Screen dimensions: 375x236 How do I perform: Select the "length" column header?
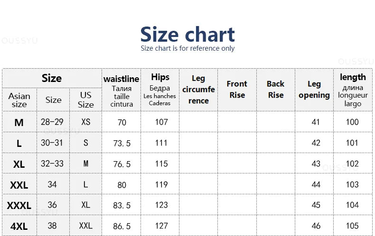tap(353, 77)
